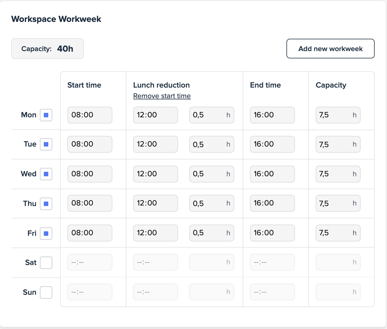Select Friday start time field

(x=90, y=233)
